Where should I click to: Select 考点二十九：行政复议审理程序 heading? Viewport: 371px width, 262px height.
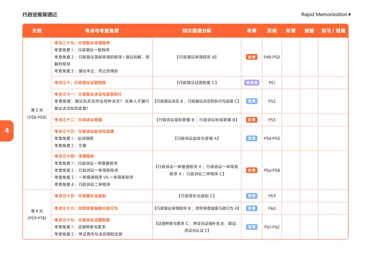tap(82, 43)
